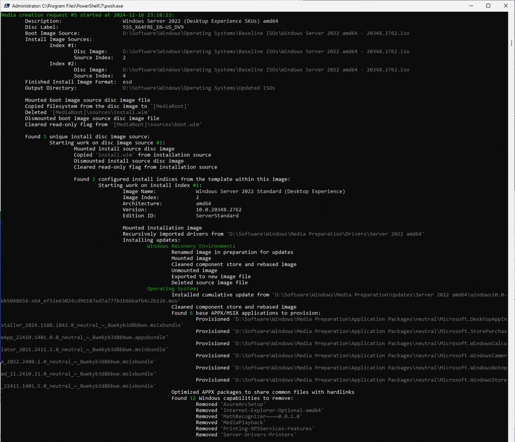This screenshot has width=515, height=442.
Task: Click the "Removed 'MathRecognizer~~~~0.0.1.0'" line
Action: pos(249,416)
